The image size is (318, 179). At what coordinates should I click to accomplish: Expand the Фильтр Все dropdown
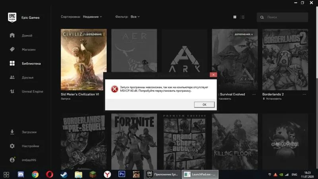click(135, 17)
